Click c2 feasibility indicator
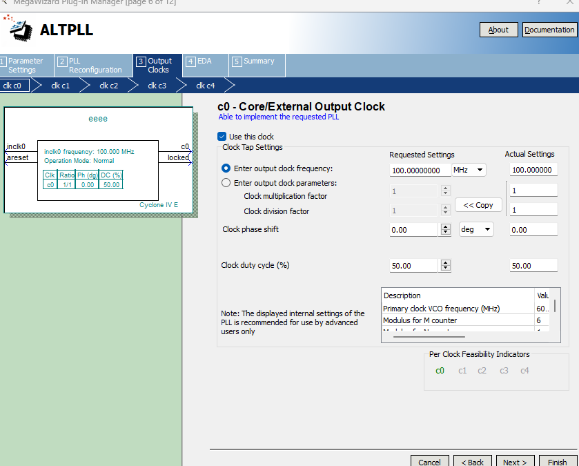This screenshot has width=579, height=466. (x=482, y=371)
